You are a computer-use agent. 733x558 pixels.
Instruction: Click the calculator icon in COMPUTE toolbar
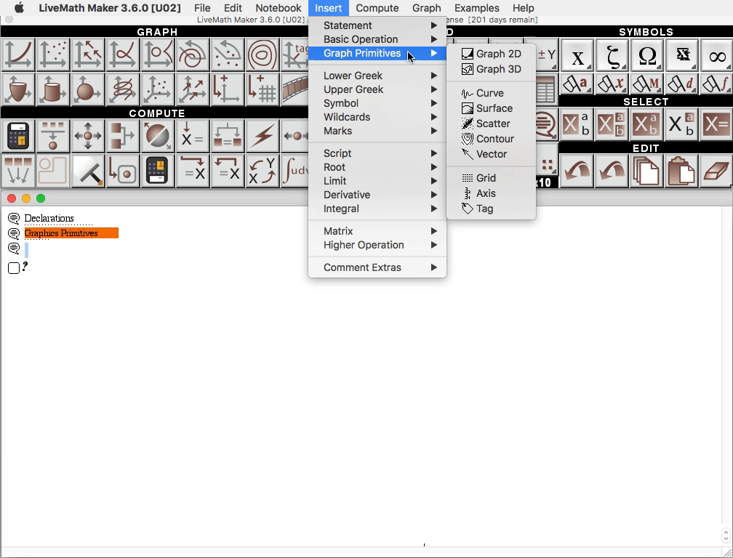click(x=17, y=136)
